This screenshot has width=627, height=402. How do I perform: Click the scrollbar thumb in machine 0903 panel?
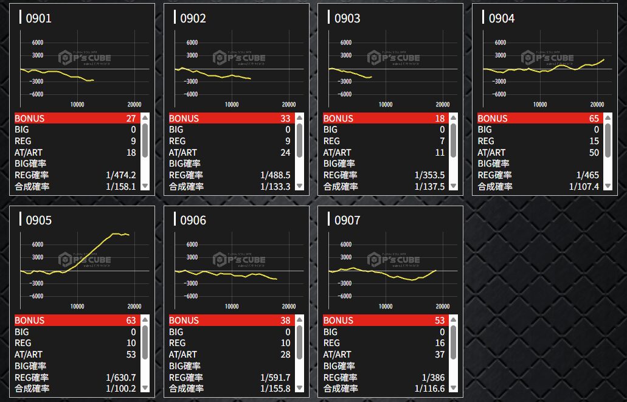(454, 140)
